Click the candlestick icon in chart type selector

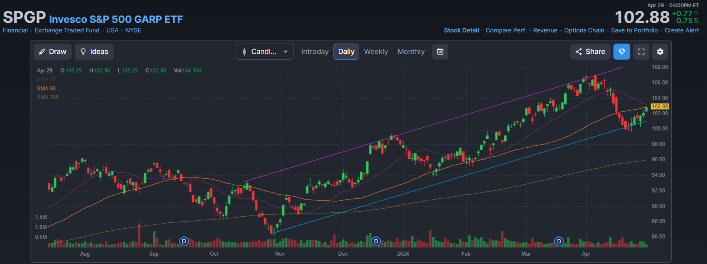pos(244,52)
